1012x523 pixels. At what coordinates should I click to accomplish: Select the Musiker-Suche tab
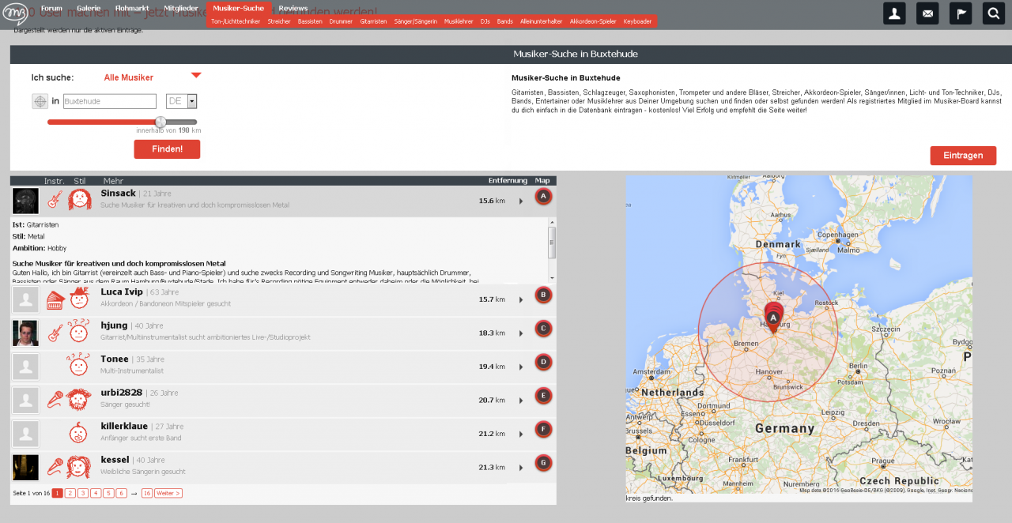239,8
